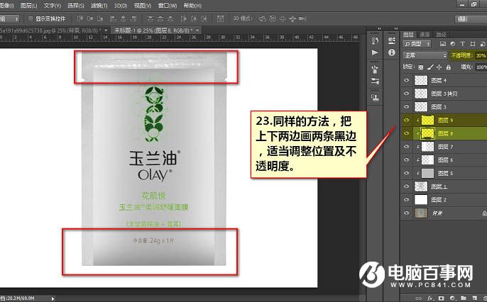The image size is (487, 302).
Task: Open the Info panel icon
Action: (392, 52)
